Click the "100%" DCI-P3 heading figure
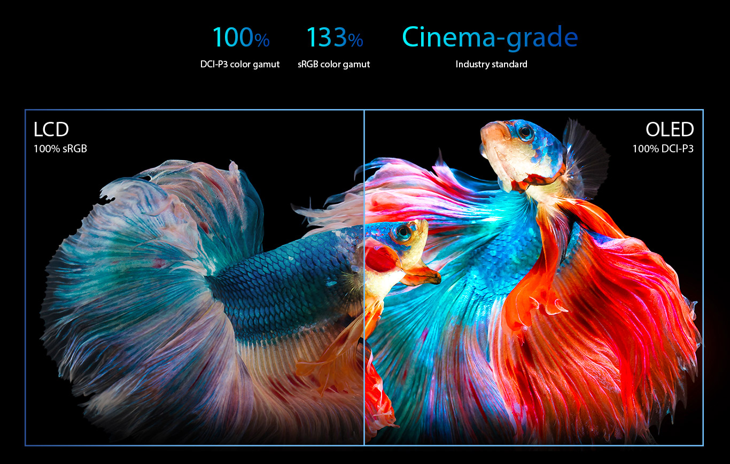This screenshot has height=464, width=730. [241, 37]
